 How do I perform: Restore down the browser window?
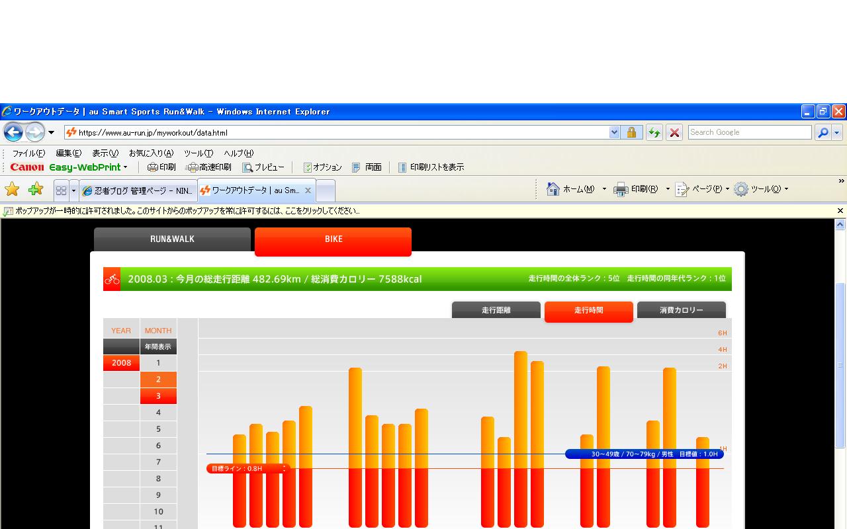tap(823, 111)
